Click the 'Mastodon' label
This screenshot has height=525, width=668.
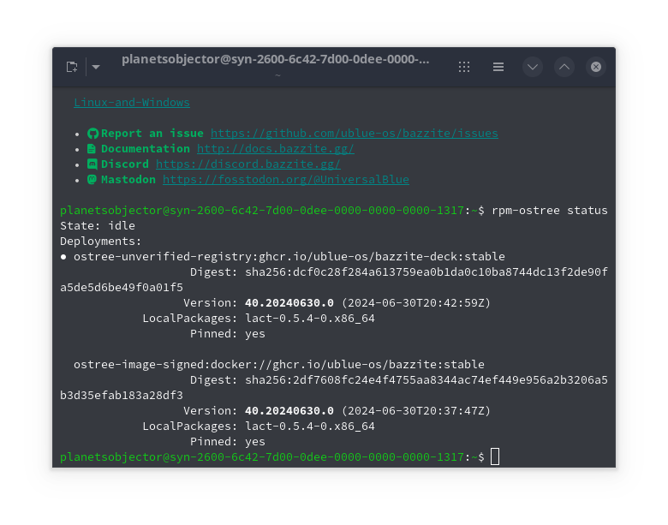128,179
